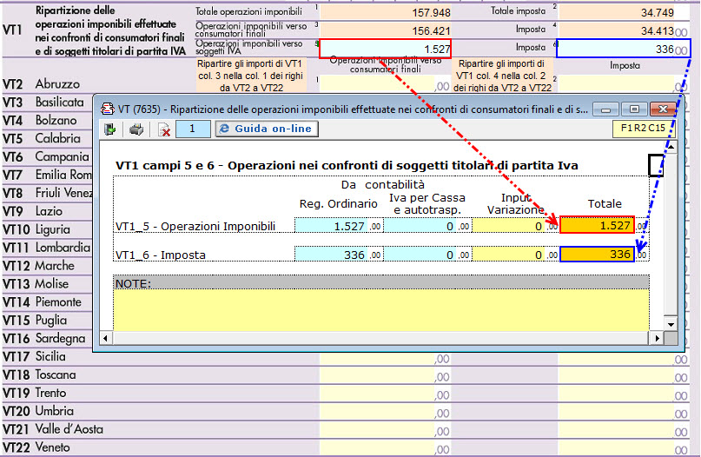
Task: Click the delete document icon with red X
Action: pos(164,129)
